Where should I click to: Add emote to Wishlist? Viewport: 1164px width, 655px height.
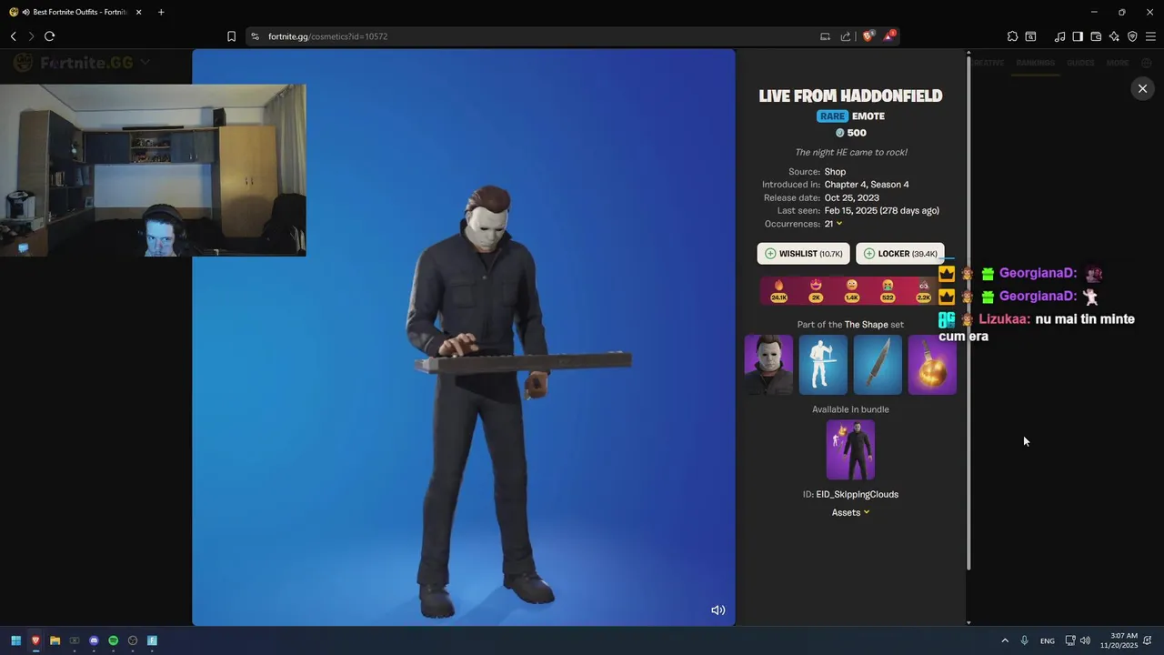tap(804, 254)
